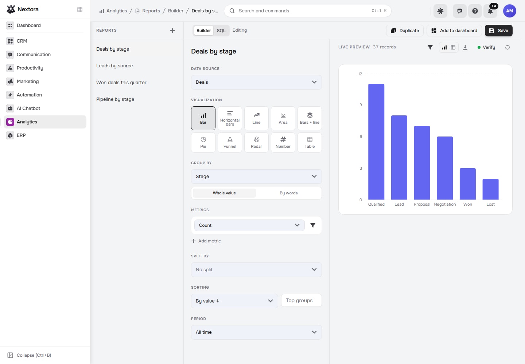Click the Save button

point(499,31)
